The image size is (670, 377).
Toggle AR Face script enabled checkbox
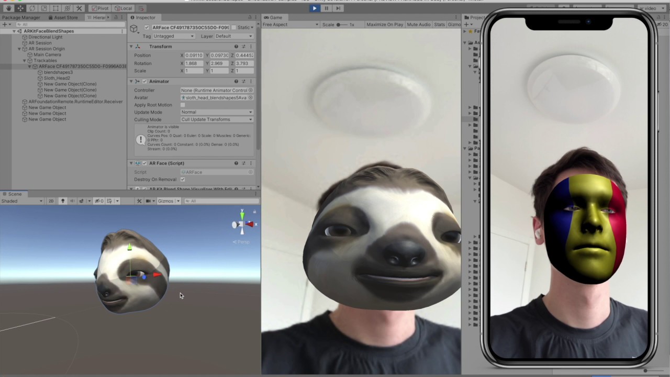pos(145,163)
